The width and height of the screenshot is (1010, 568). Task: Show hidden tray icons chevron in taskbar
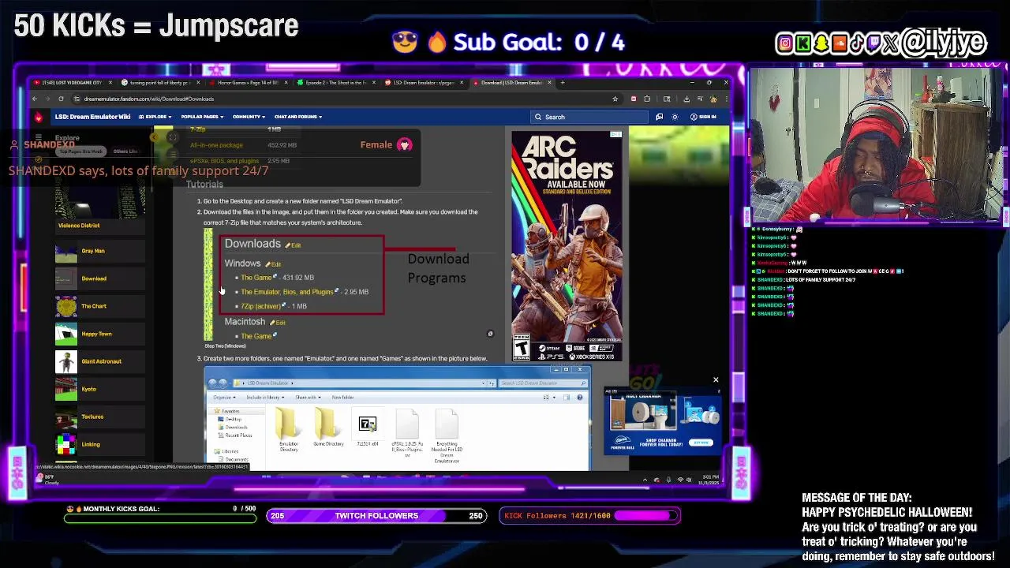pyautogui.click(x=645, y=480)
